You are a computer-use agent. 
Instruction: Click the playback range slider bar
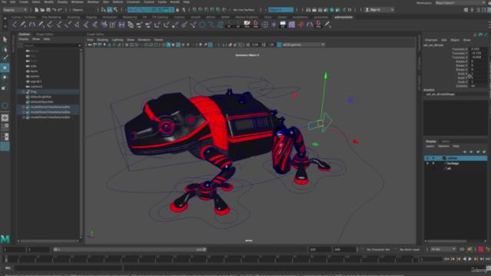(x=130, y=249)
